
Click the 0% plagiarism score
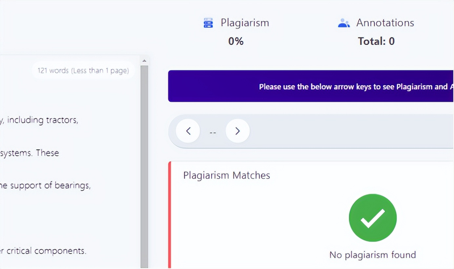[236, 41]
